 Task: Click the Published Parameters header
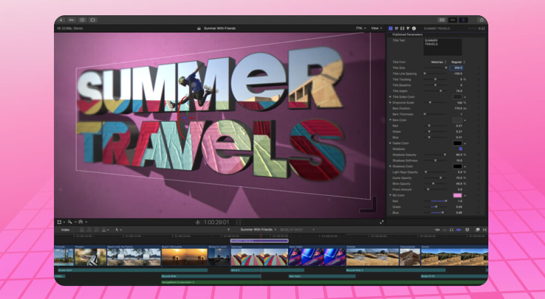coord(407,35)
